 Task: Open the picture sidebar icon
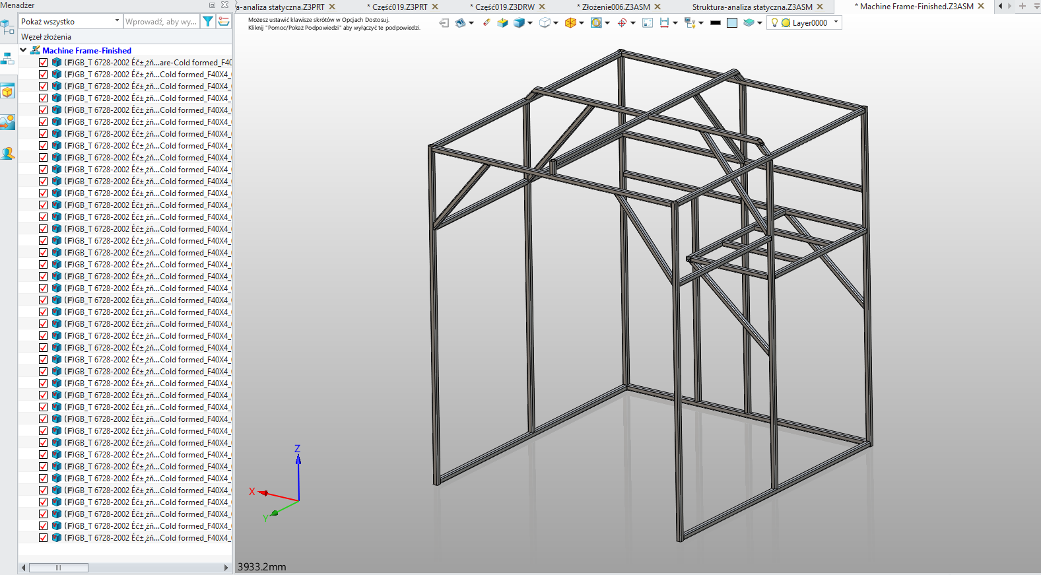pyautogui.click(x=7, y=122)
